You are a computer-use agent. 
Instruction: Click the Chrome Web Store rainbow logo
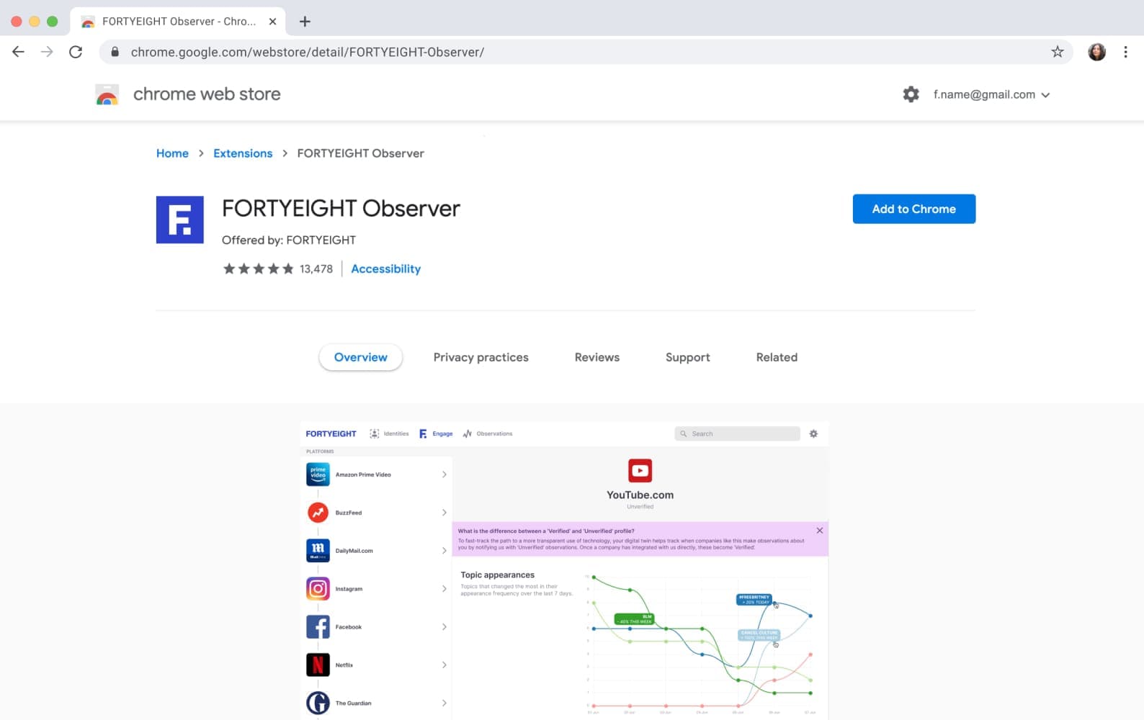click(107, 94)
